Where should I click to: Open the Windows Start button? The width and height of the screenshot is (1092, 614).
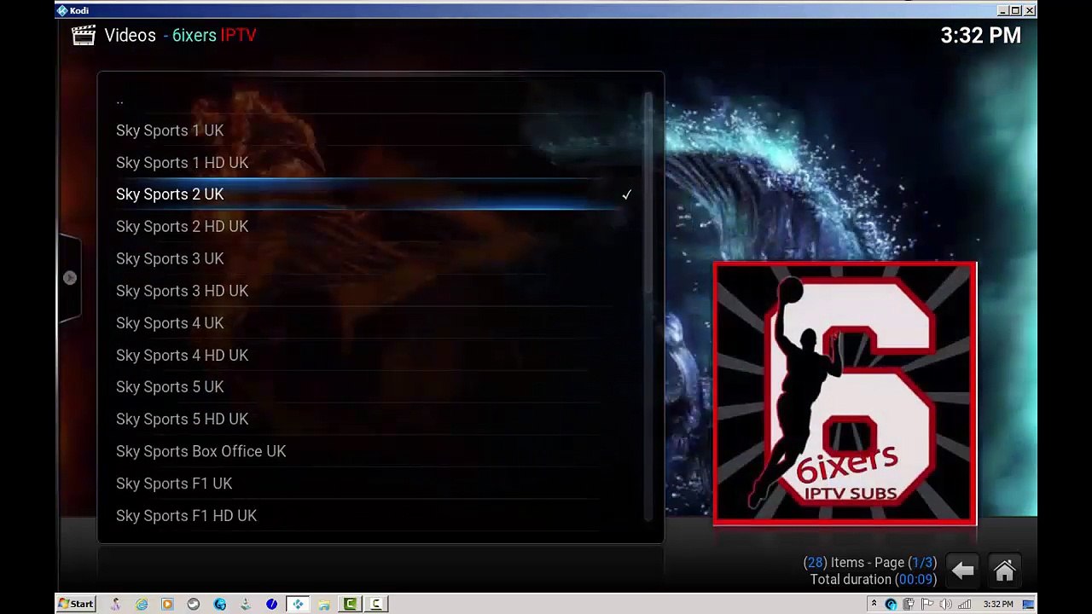(76, 604)
